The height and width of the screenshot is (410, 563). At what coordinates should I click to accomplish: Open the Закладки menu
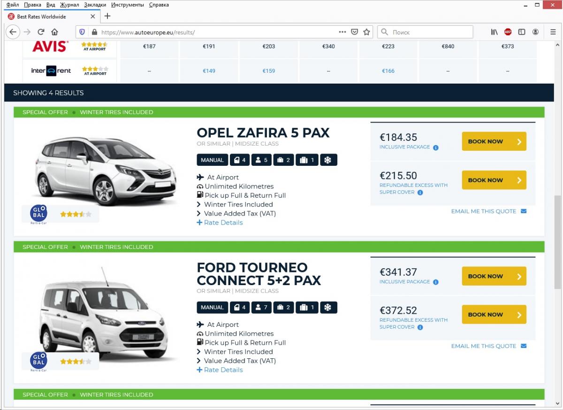click(95, 5)
